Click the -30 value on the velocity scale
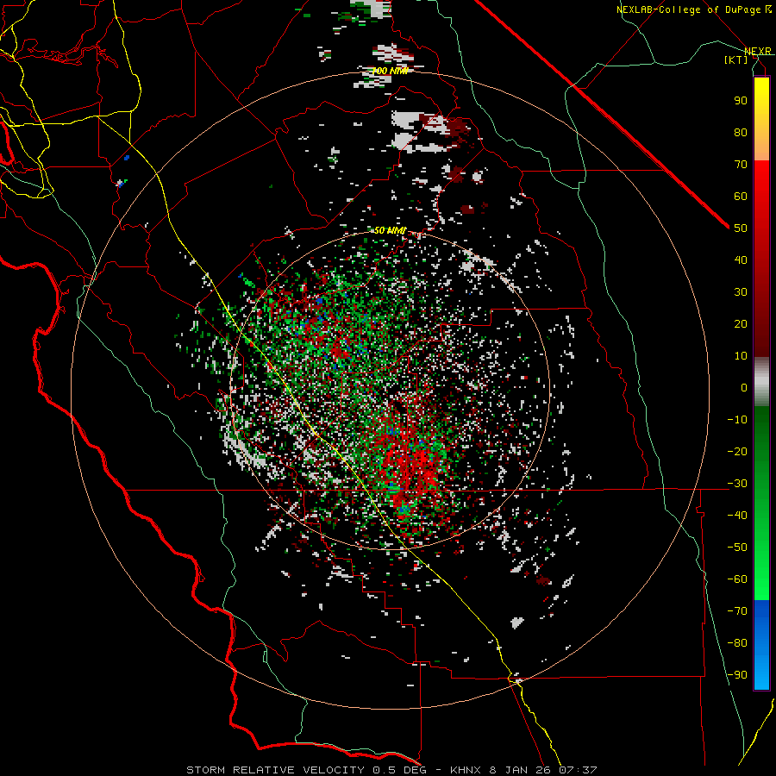The width and height of the screenshot is (776, 776). pos(737,484)
